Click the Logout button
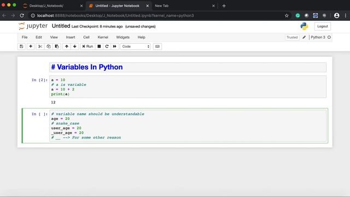This screenshot has width=350, height=197. [323, 26]
